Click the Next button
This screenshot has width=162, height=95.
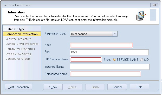[x=73, y=87]
